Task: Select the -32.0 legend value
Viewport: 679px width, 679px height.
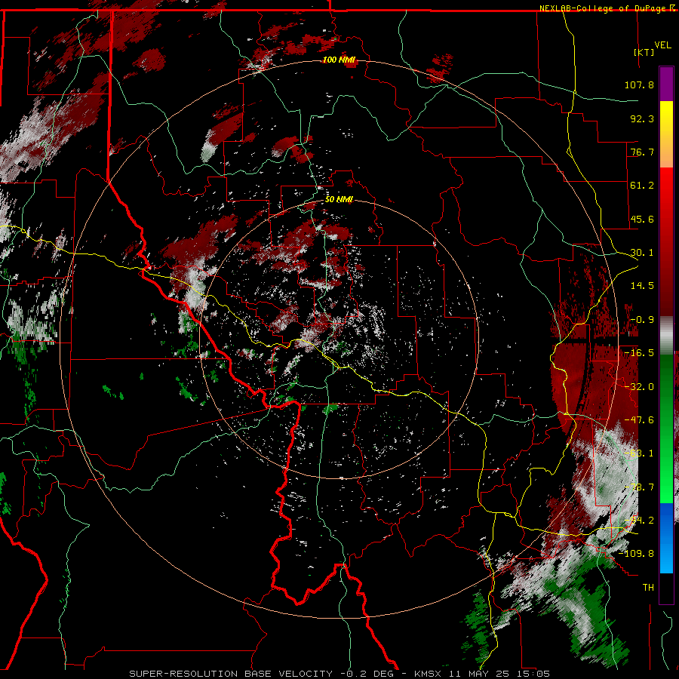Action: [x=639, y=387]
